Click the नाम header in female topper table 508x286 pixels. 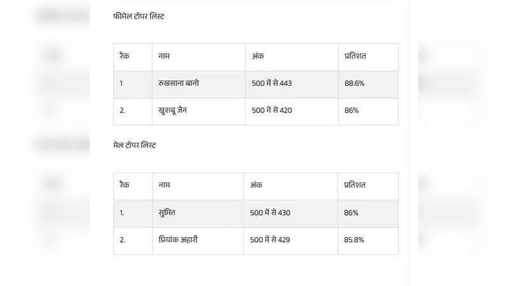[164, 56]
